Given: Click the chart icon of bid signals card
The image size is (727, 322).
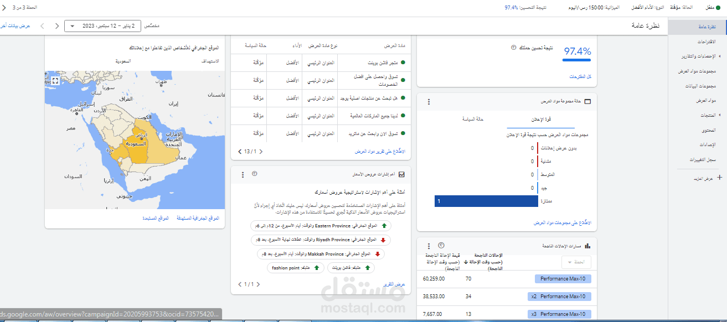Looking at the screenshot, I should [401, 174].
